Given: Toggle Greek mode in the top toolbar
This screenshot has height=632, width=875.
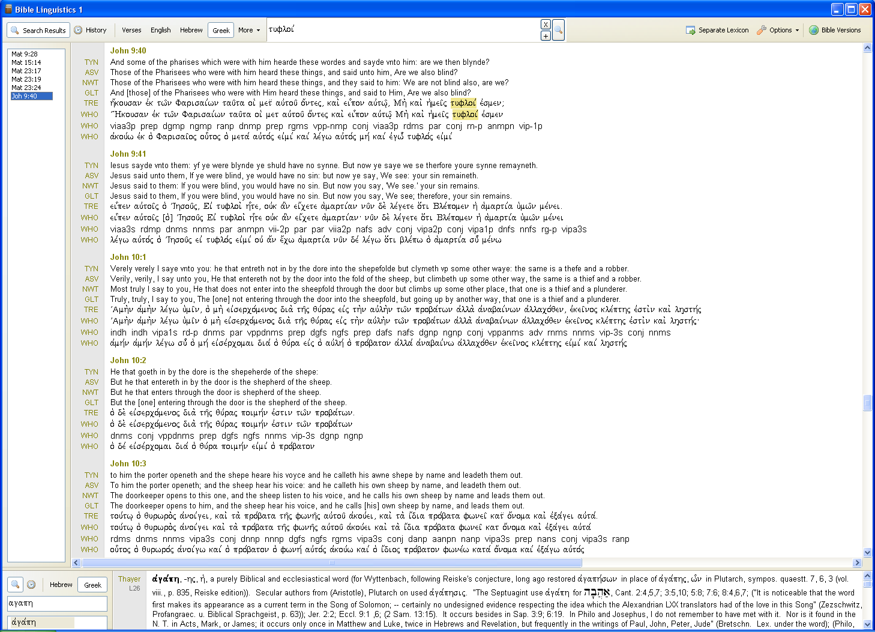Looking at the screenshot, I should [x=221, y=30].
